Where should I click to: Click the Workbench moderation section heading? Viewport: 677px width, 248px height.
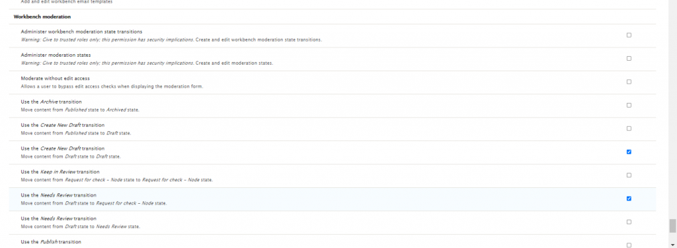point(42,16)
